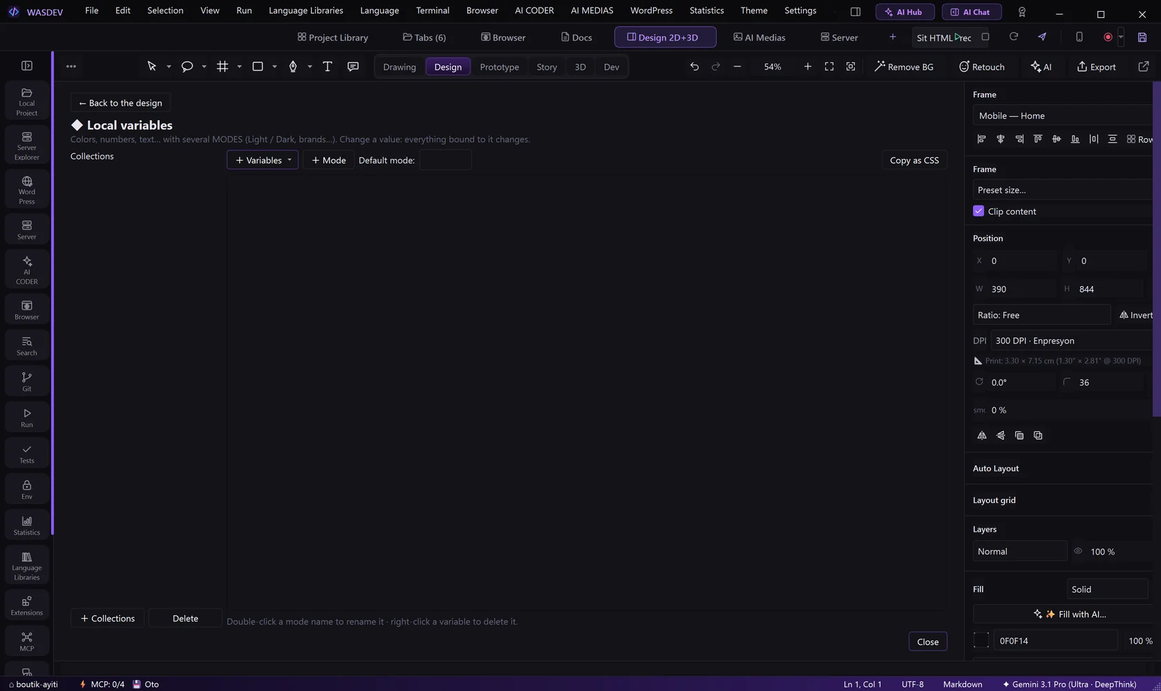This screenshot has width=1161, height=691.
Task: Select the Text tool
Action: pyautogui.click(x=328, y=66)
